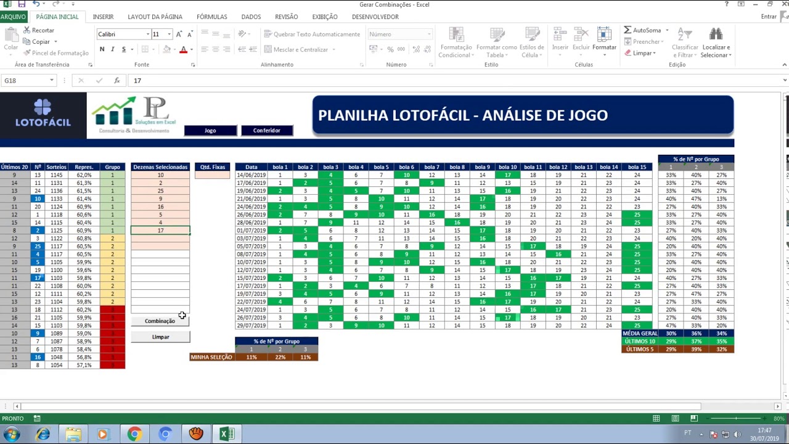
Task: Open the Help question mark icon
Action: click(x=727, y=4)
